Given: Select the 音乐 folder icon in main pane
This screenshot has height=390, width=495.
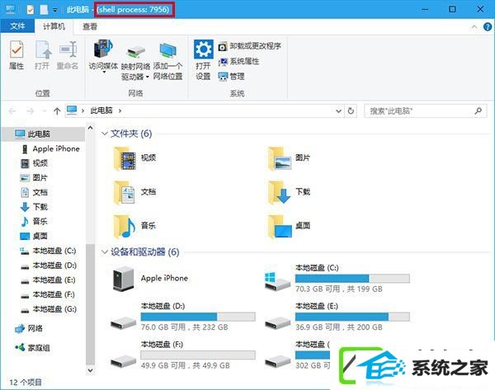Looking at the screenshot, I should [125, 226].
